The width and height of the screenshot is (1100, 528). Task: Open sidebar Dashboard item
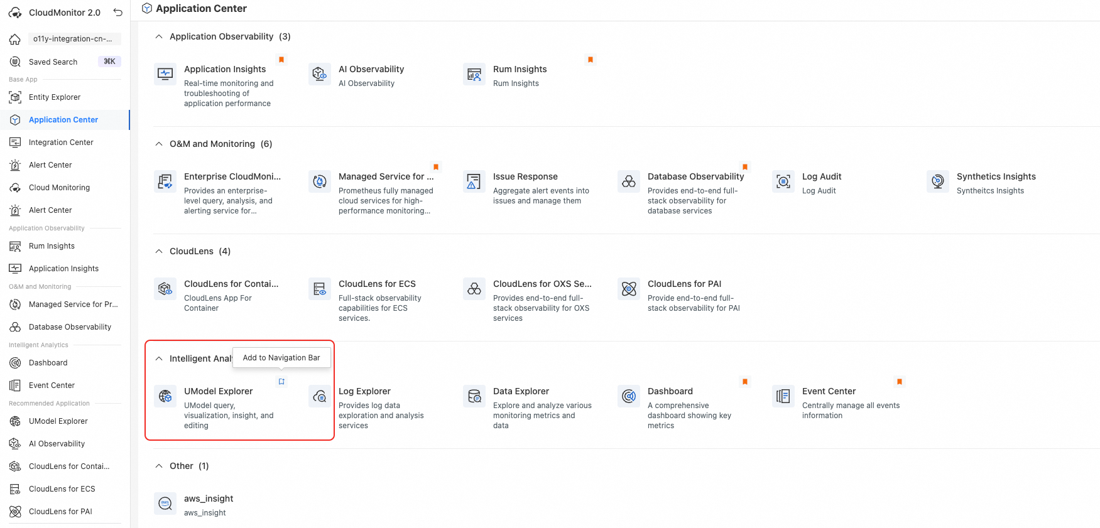tap(65, 363)
